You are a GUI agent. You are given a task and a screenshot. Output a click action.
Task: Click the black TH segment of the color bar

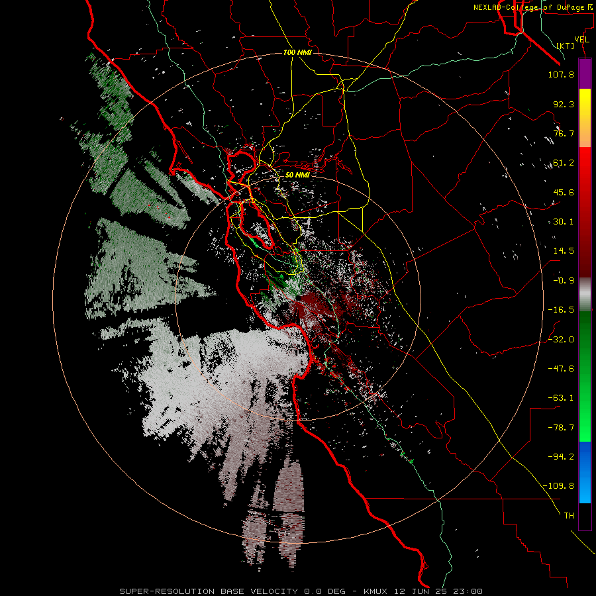coord(585,517)
